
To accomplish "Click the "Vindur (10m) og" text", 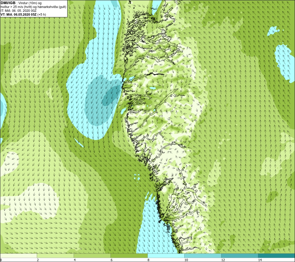I will tap(30, 3).
